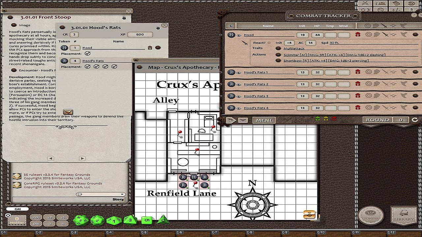422x237 pixels.
Task: Select red hostile faction helmet in tracker footer
Action: point(334,119)
